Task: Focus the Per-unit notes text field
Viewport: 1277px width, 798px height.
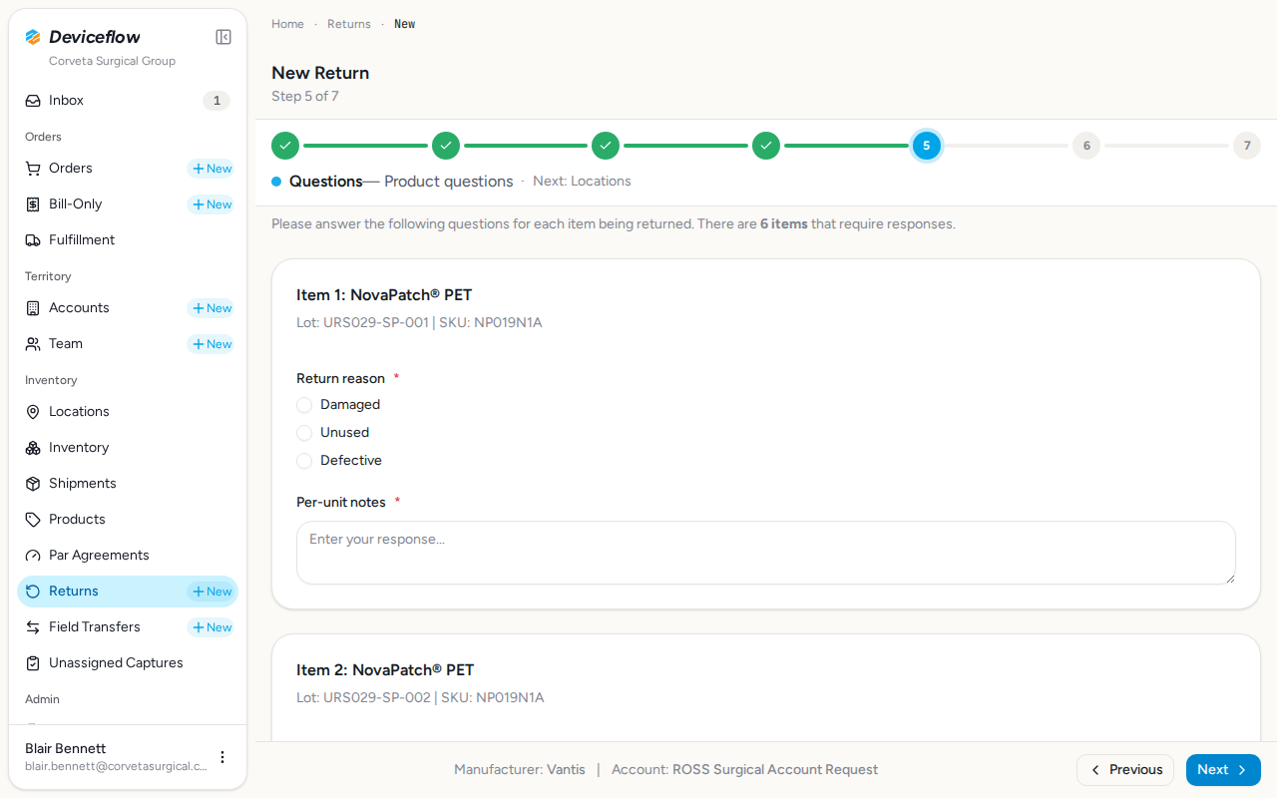Action: coord(766,553)
